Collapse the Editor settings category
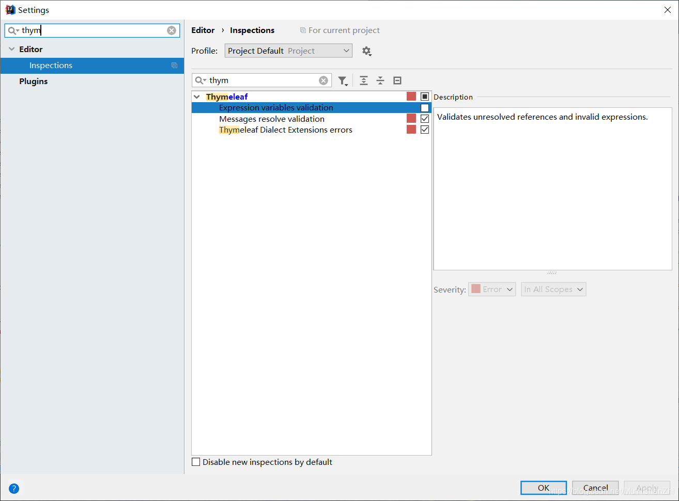The height and width of the screenshot is (501, 679). pyautogui.click(x=11, y=49)
